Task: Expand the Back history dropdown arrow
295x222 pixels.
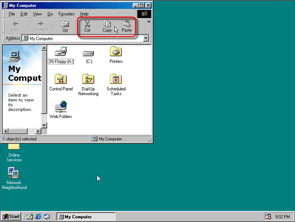Action: point(28,26)
